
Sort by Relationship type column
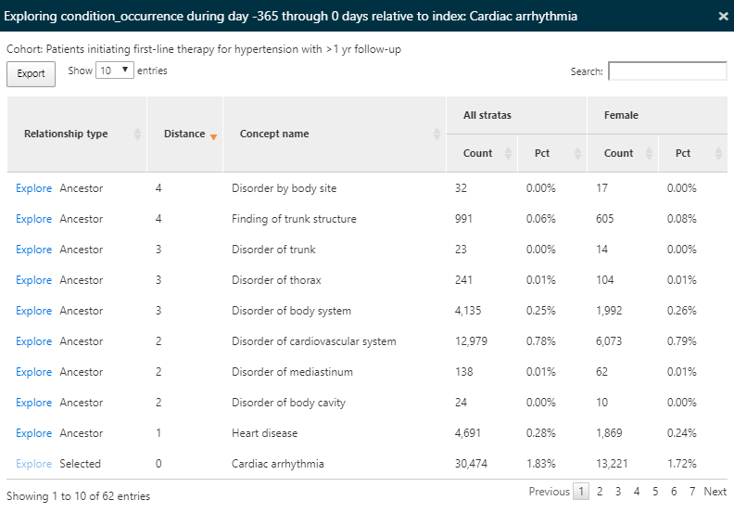(77, 134)
